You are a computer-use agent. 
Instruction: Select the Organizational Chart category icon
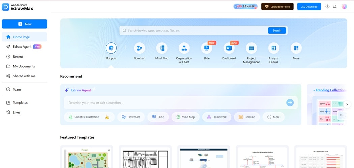[184, 48]
